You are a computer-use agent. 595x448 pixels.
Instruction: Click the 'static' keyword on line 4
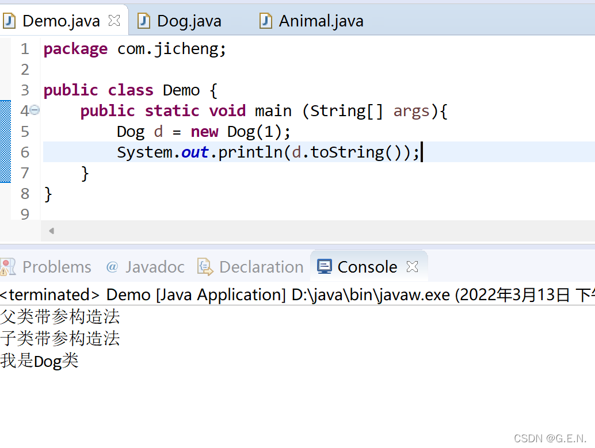point(172,111)
